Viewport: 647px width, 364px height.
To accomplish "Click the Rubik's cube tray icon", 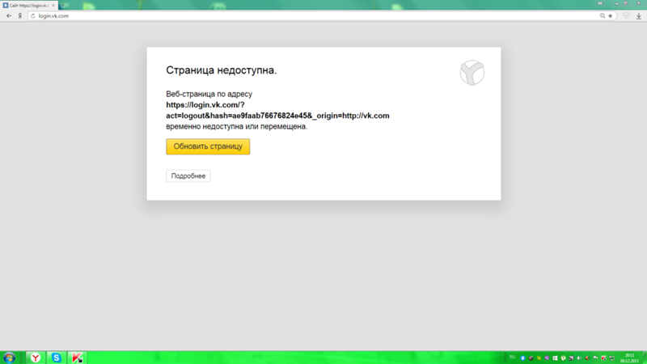I will (x=531, y=358).
